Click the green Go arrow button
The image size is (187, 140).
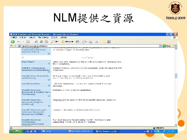pyautogui.click(x=164, y=46)
